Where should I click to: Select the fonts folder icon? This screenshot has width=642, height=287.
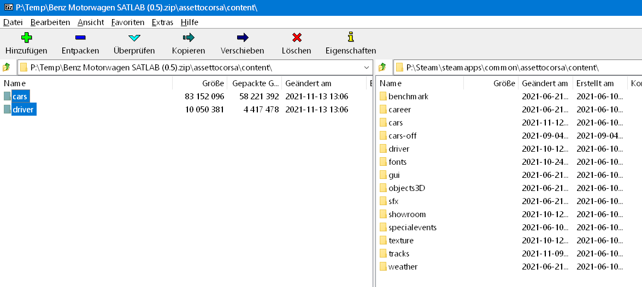[x=383, y=162]
